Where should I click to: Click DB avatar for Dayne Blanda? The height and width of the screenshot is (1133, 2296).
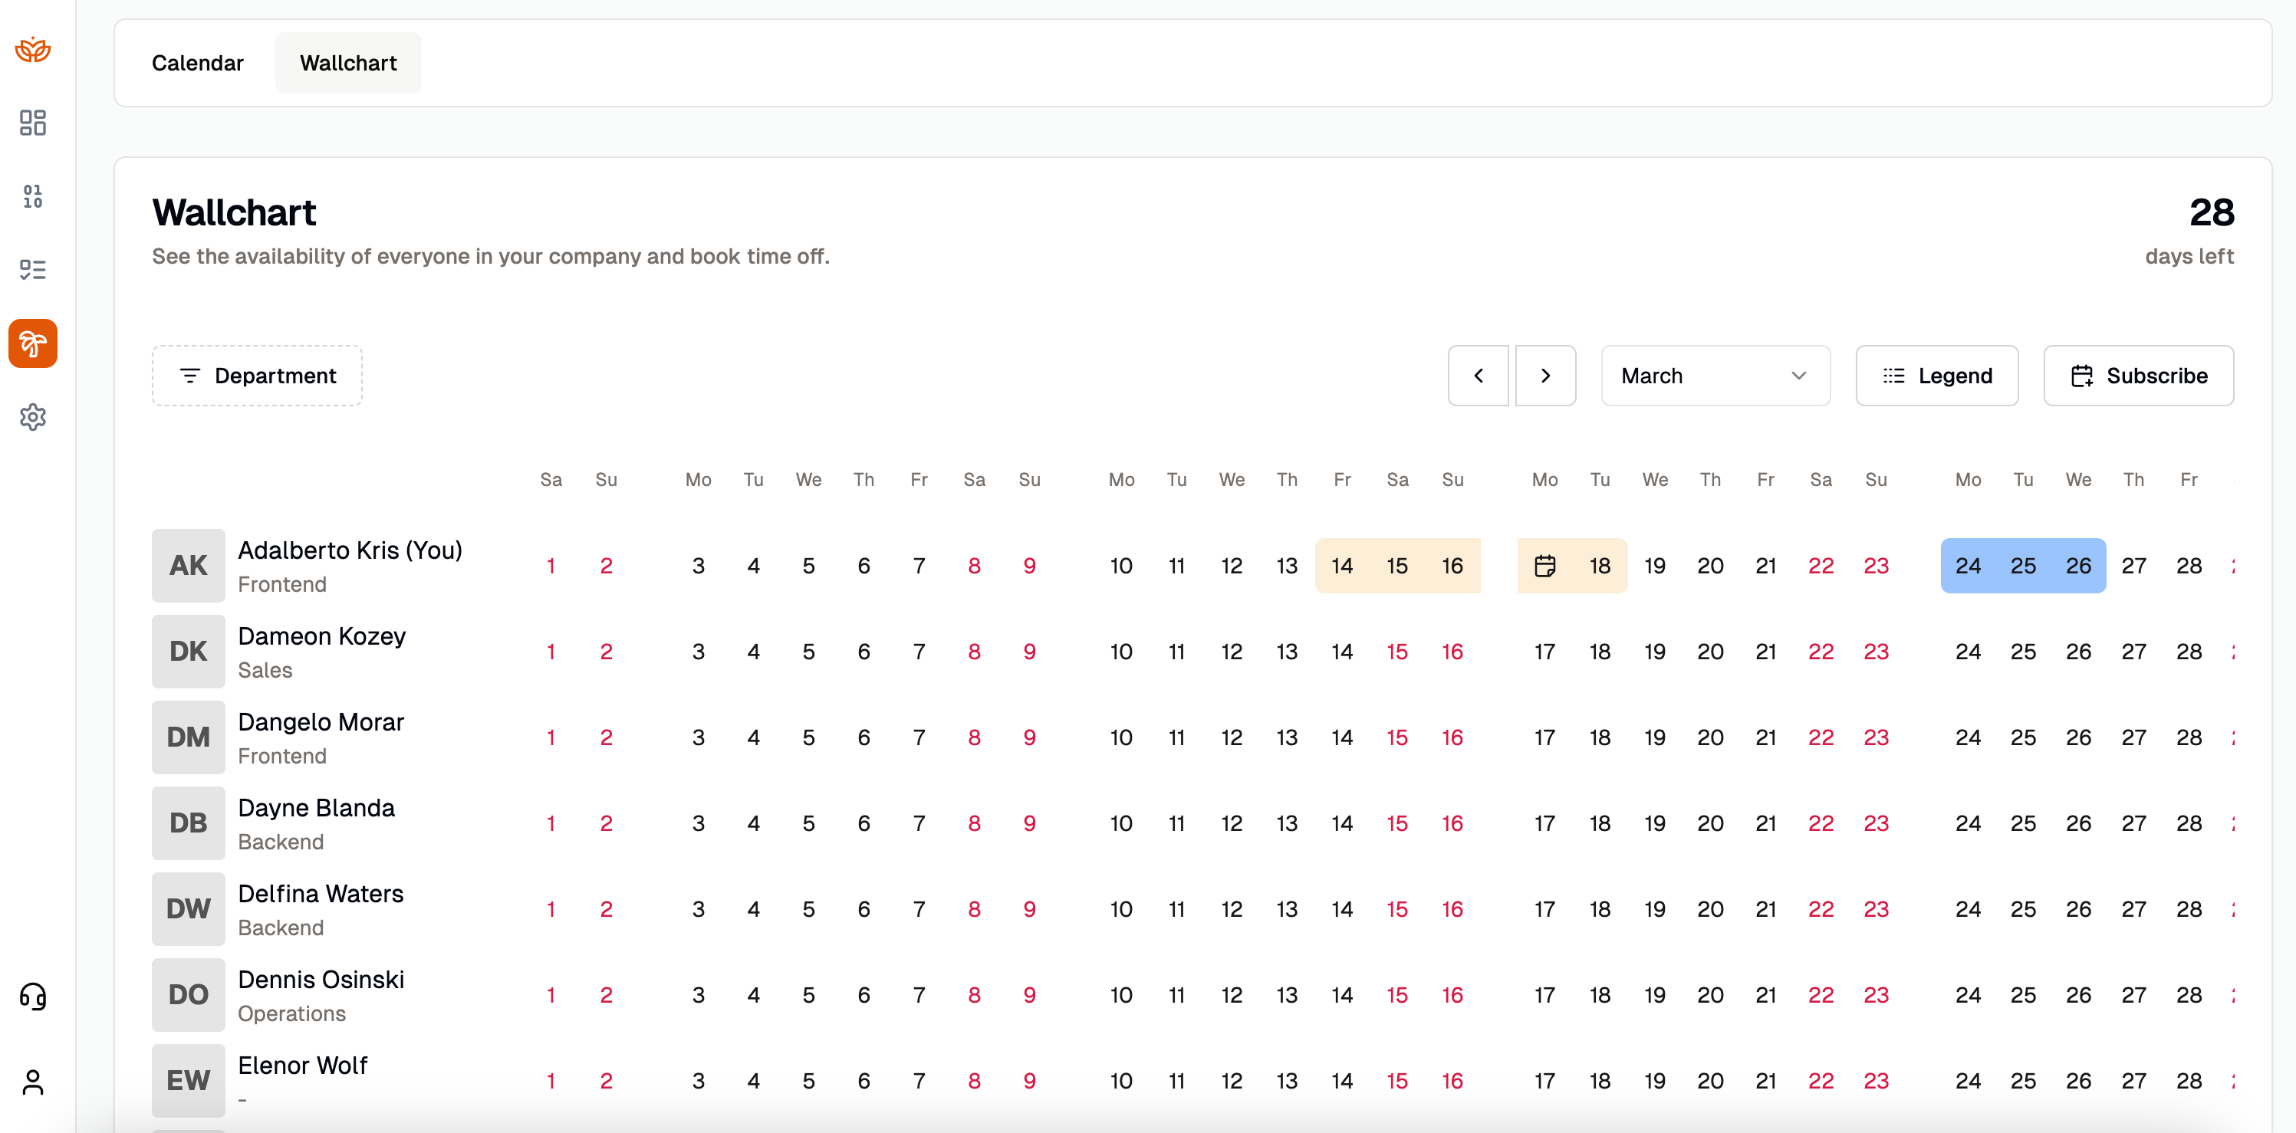188,822
